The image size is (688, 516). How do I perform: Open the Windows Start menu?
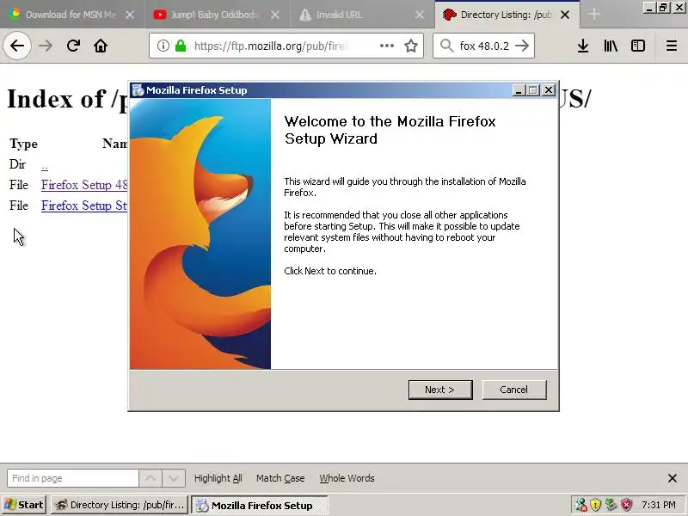(24, 505)
